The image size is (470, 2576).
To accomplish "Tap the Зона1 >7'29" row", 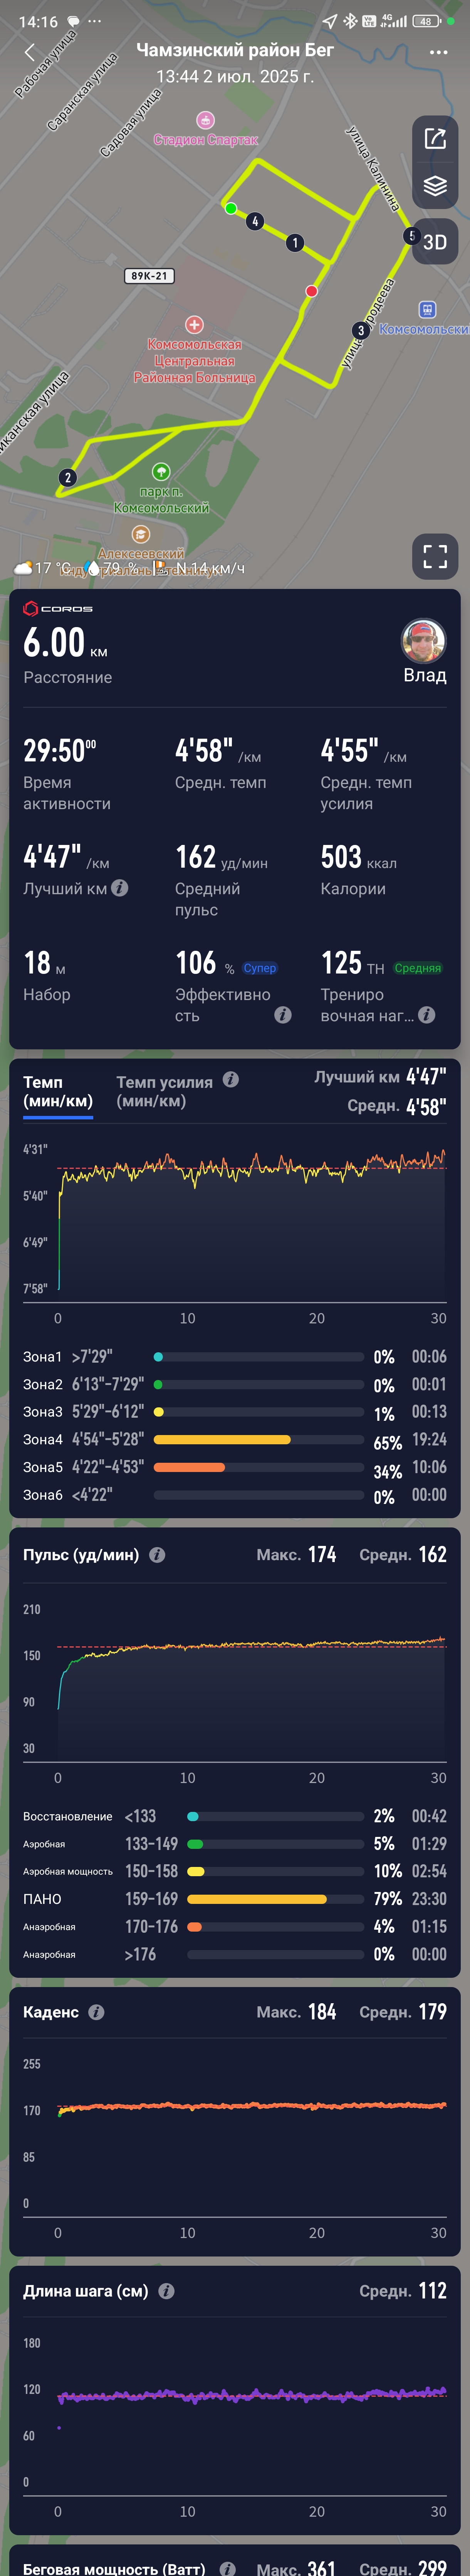I will coord(235,1356).
